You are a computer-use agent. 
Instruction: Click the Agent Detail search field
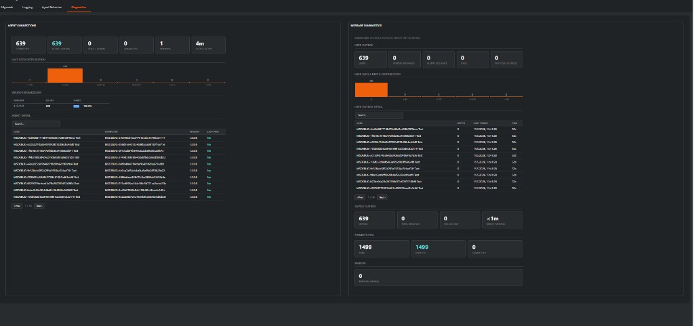pyautogui.click(x=37, y=124)
